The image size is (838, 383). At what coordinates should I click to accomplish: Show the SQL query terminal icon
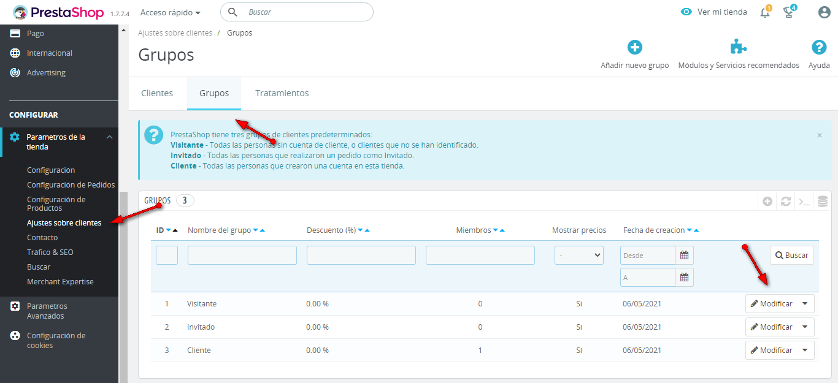pos(804,201)
